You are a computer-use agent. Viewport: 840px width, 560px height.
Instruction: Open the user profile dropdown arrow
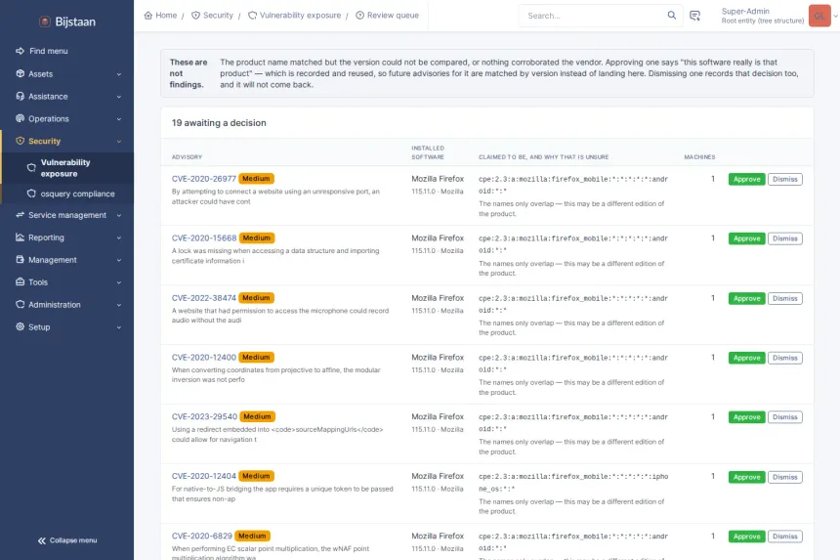point(835,16)
